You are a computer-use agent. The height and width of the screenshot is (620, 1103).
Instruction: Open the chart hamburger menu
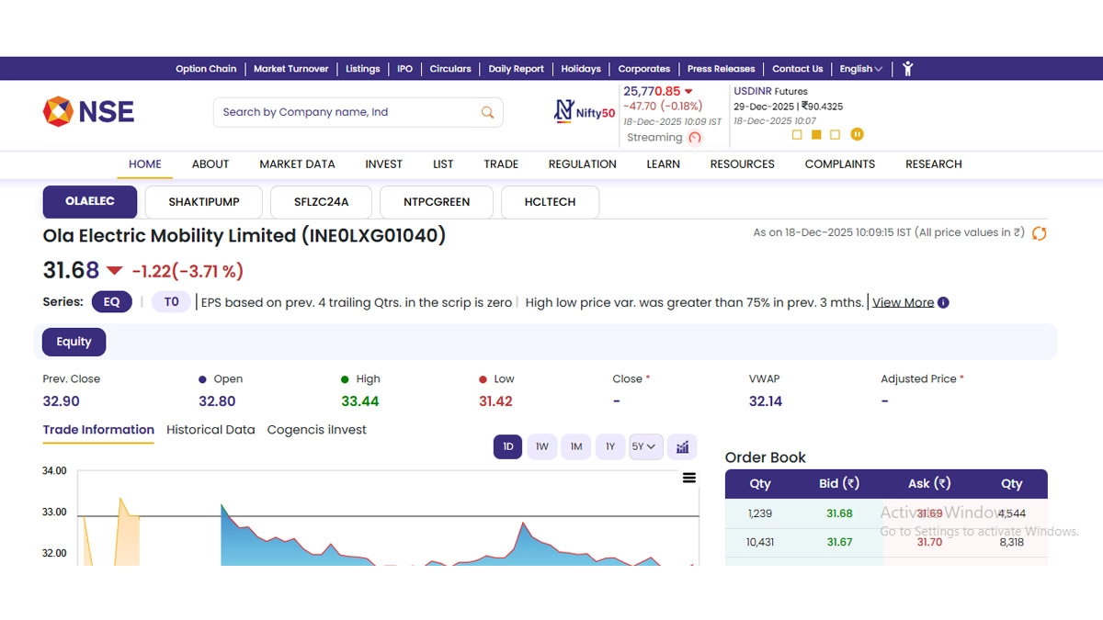689,478
